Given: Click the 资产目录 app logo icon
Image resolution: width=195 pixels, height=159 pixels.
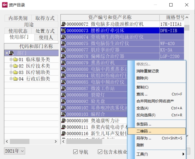Looking at the screenshot, I should [x=5, y=5].
